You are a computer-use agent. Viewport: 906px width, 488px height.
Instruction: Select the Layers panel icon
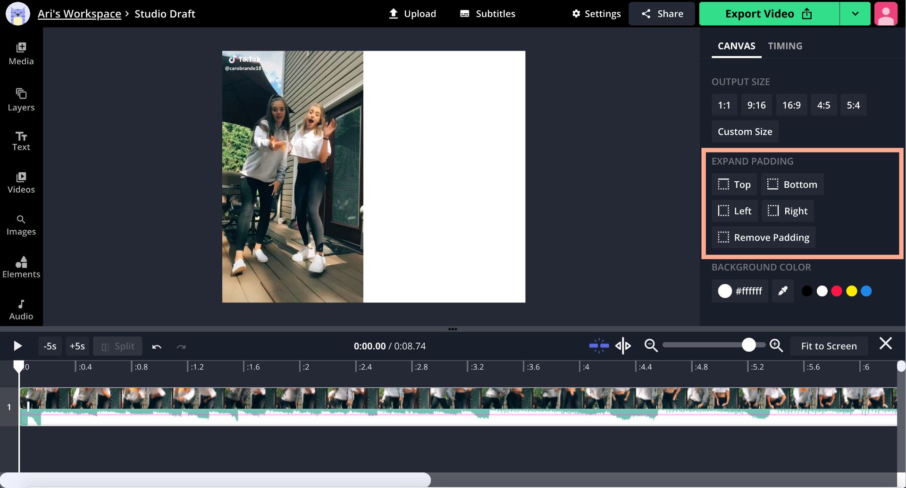point(21,99)
